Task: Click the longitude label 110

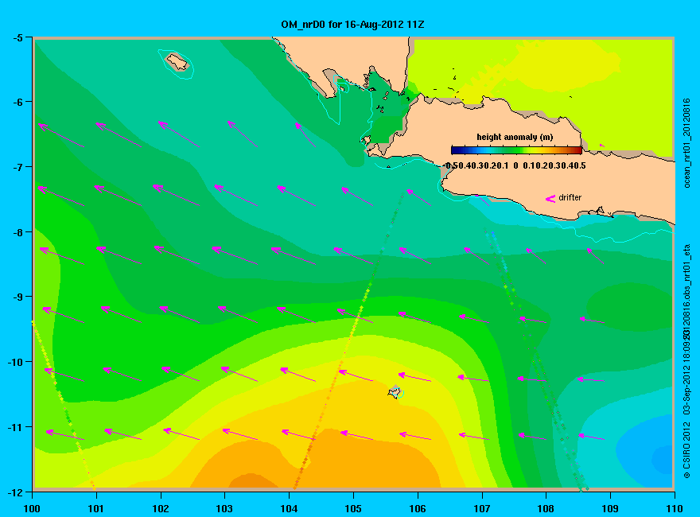Action: click(x=674, y=508)
